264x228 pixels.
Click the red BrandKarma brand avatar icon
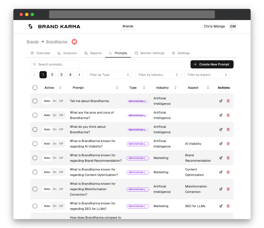pos(74,42)
